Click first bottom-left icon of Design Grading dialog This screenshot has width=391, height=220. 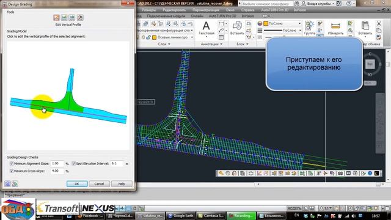(7, 184)
